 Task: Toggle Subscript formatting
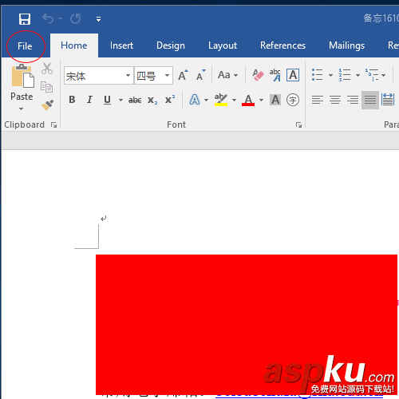click(152, 101)
